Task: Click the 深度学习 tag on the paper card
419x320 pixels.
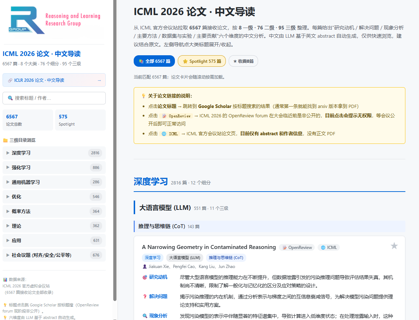Action: pos(153,258)
